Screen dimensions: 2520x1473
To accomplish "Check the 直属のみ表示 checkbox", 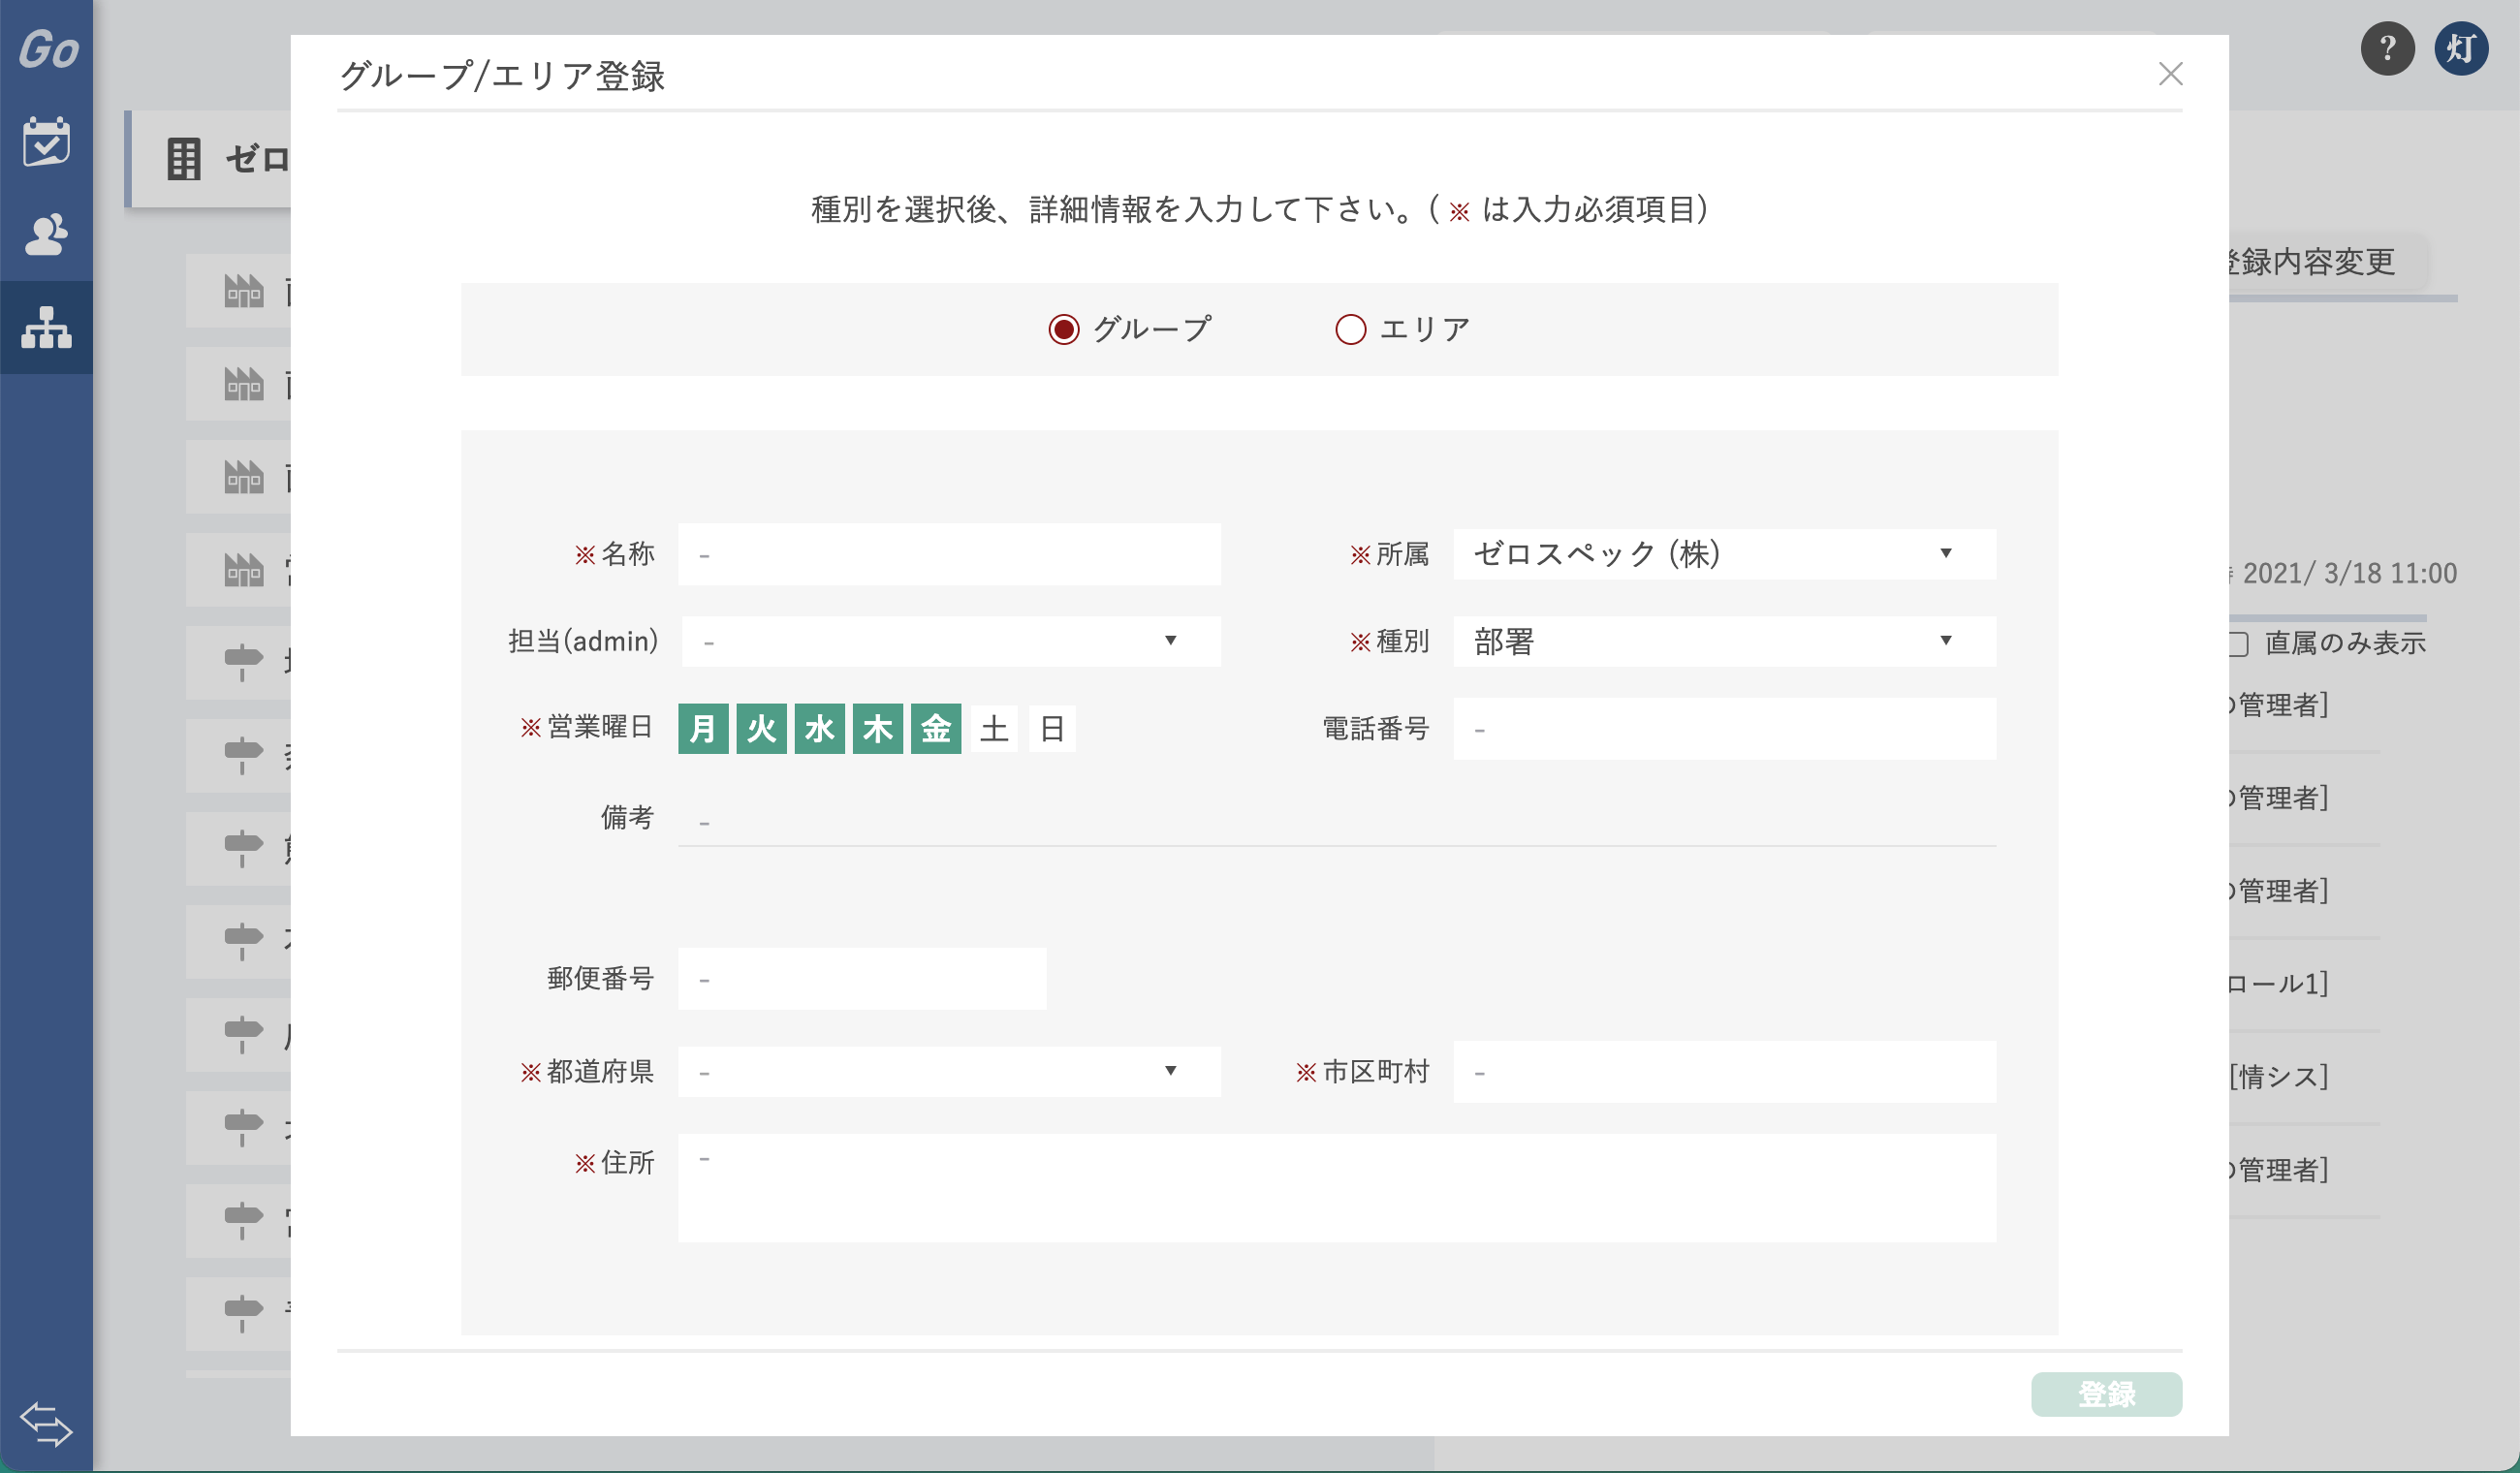I will (2238, 644).
